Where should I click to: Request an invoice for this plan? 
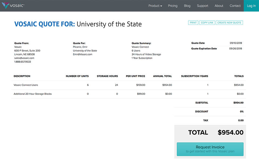coord(210,149)
